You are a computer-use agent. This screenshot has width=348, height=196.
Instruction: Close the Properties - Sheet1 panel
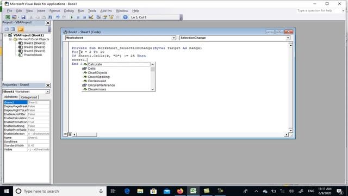click(48, 85)
